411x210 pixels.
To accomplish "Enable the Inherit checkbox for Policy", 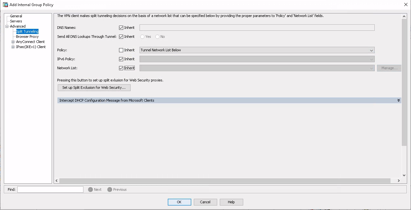I will point(121,50).
